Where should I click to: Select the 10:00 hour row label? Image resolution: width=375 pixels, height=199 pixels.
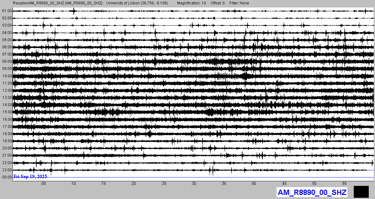pyautogui.click(x=7, y=76)
